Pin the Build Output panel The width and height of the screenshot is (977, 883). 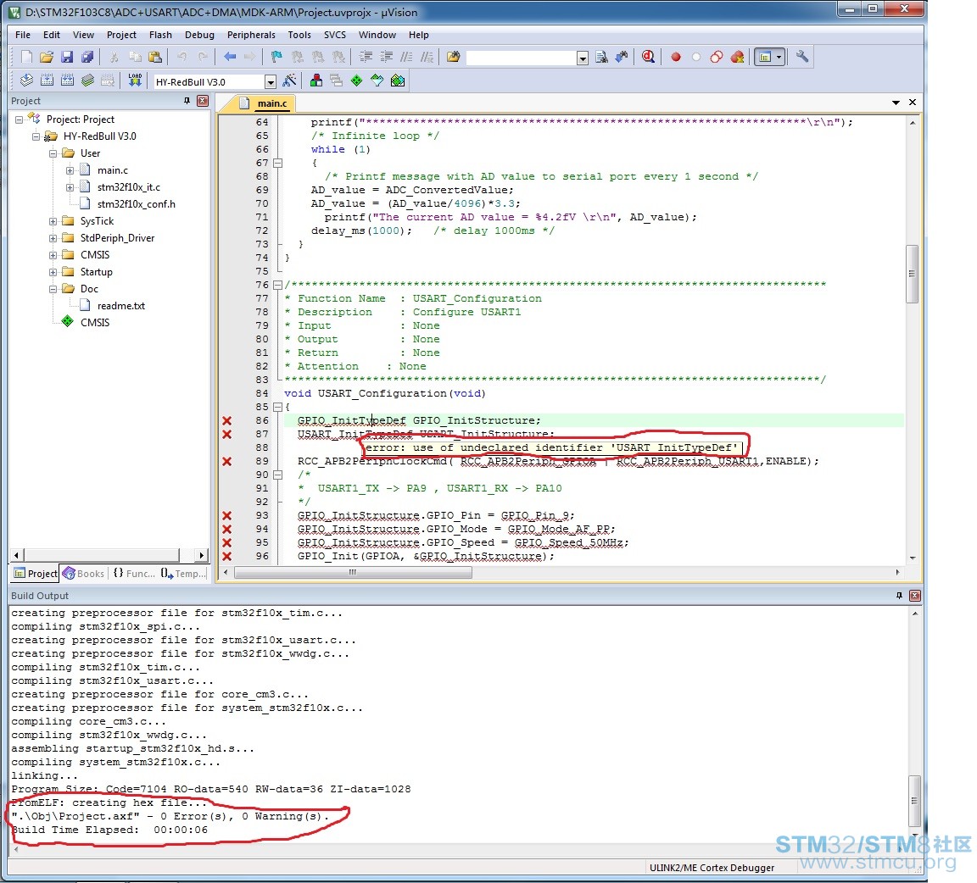(x=899, y=596)
